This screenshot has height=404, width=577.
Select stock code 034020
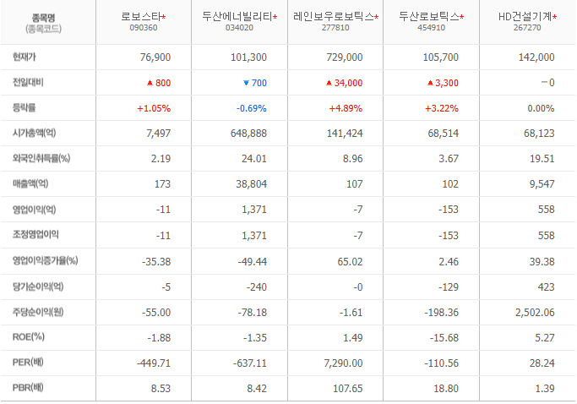point(239,28)
